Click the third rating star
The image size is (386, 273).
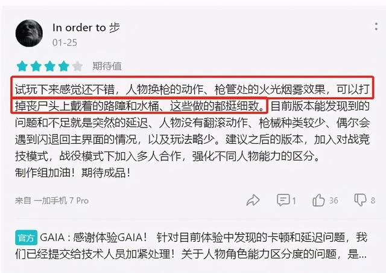coord(50,66)
